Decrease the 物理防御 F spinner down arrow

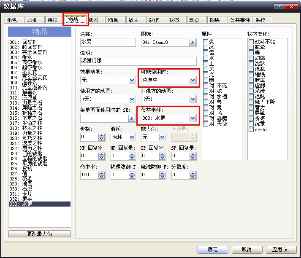pyautogui.click(x=132, y=177)
